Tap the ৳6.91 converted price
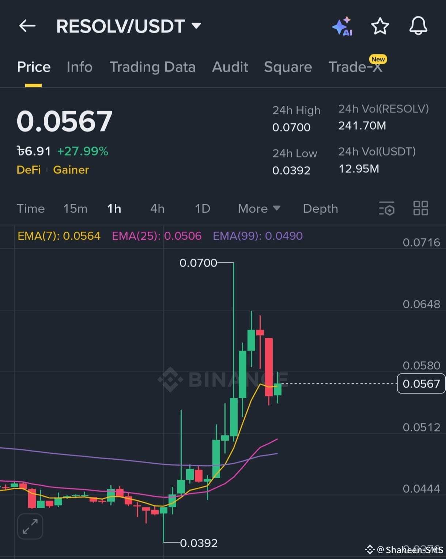This screenshot has height=559, width=446. [x=34, y=151]
